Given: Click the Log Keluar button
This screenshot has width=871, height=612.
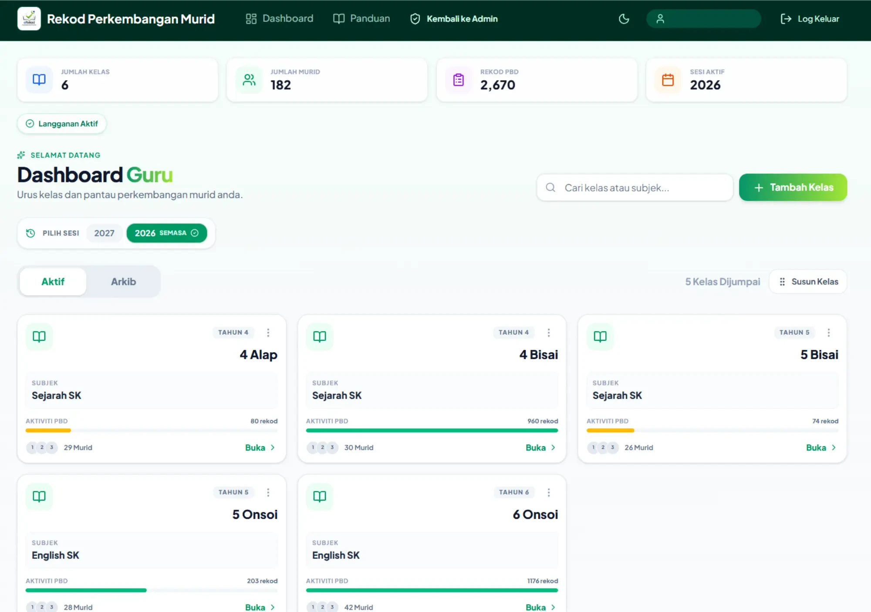Looking at the screenshot, I should (x=810, y=19).
